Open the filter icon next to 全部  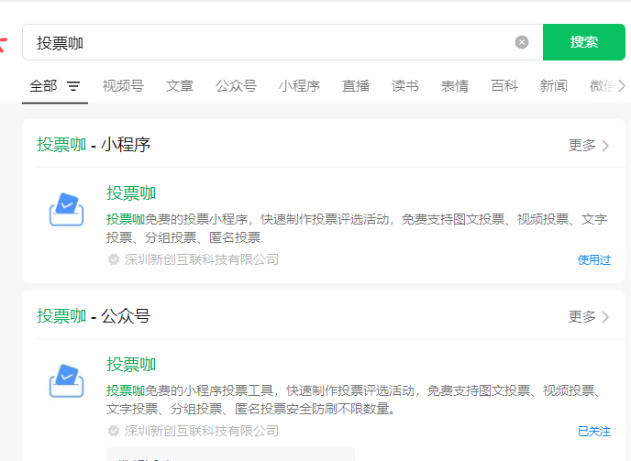[73, 86]
